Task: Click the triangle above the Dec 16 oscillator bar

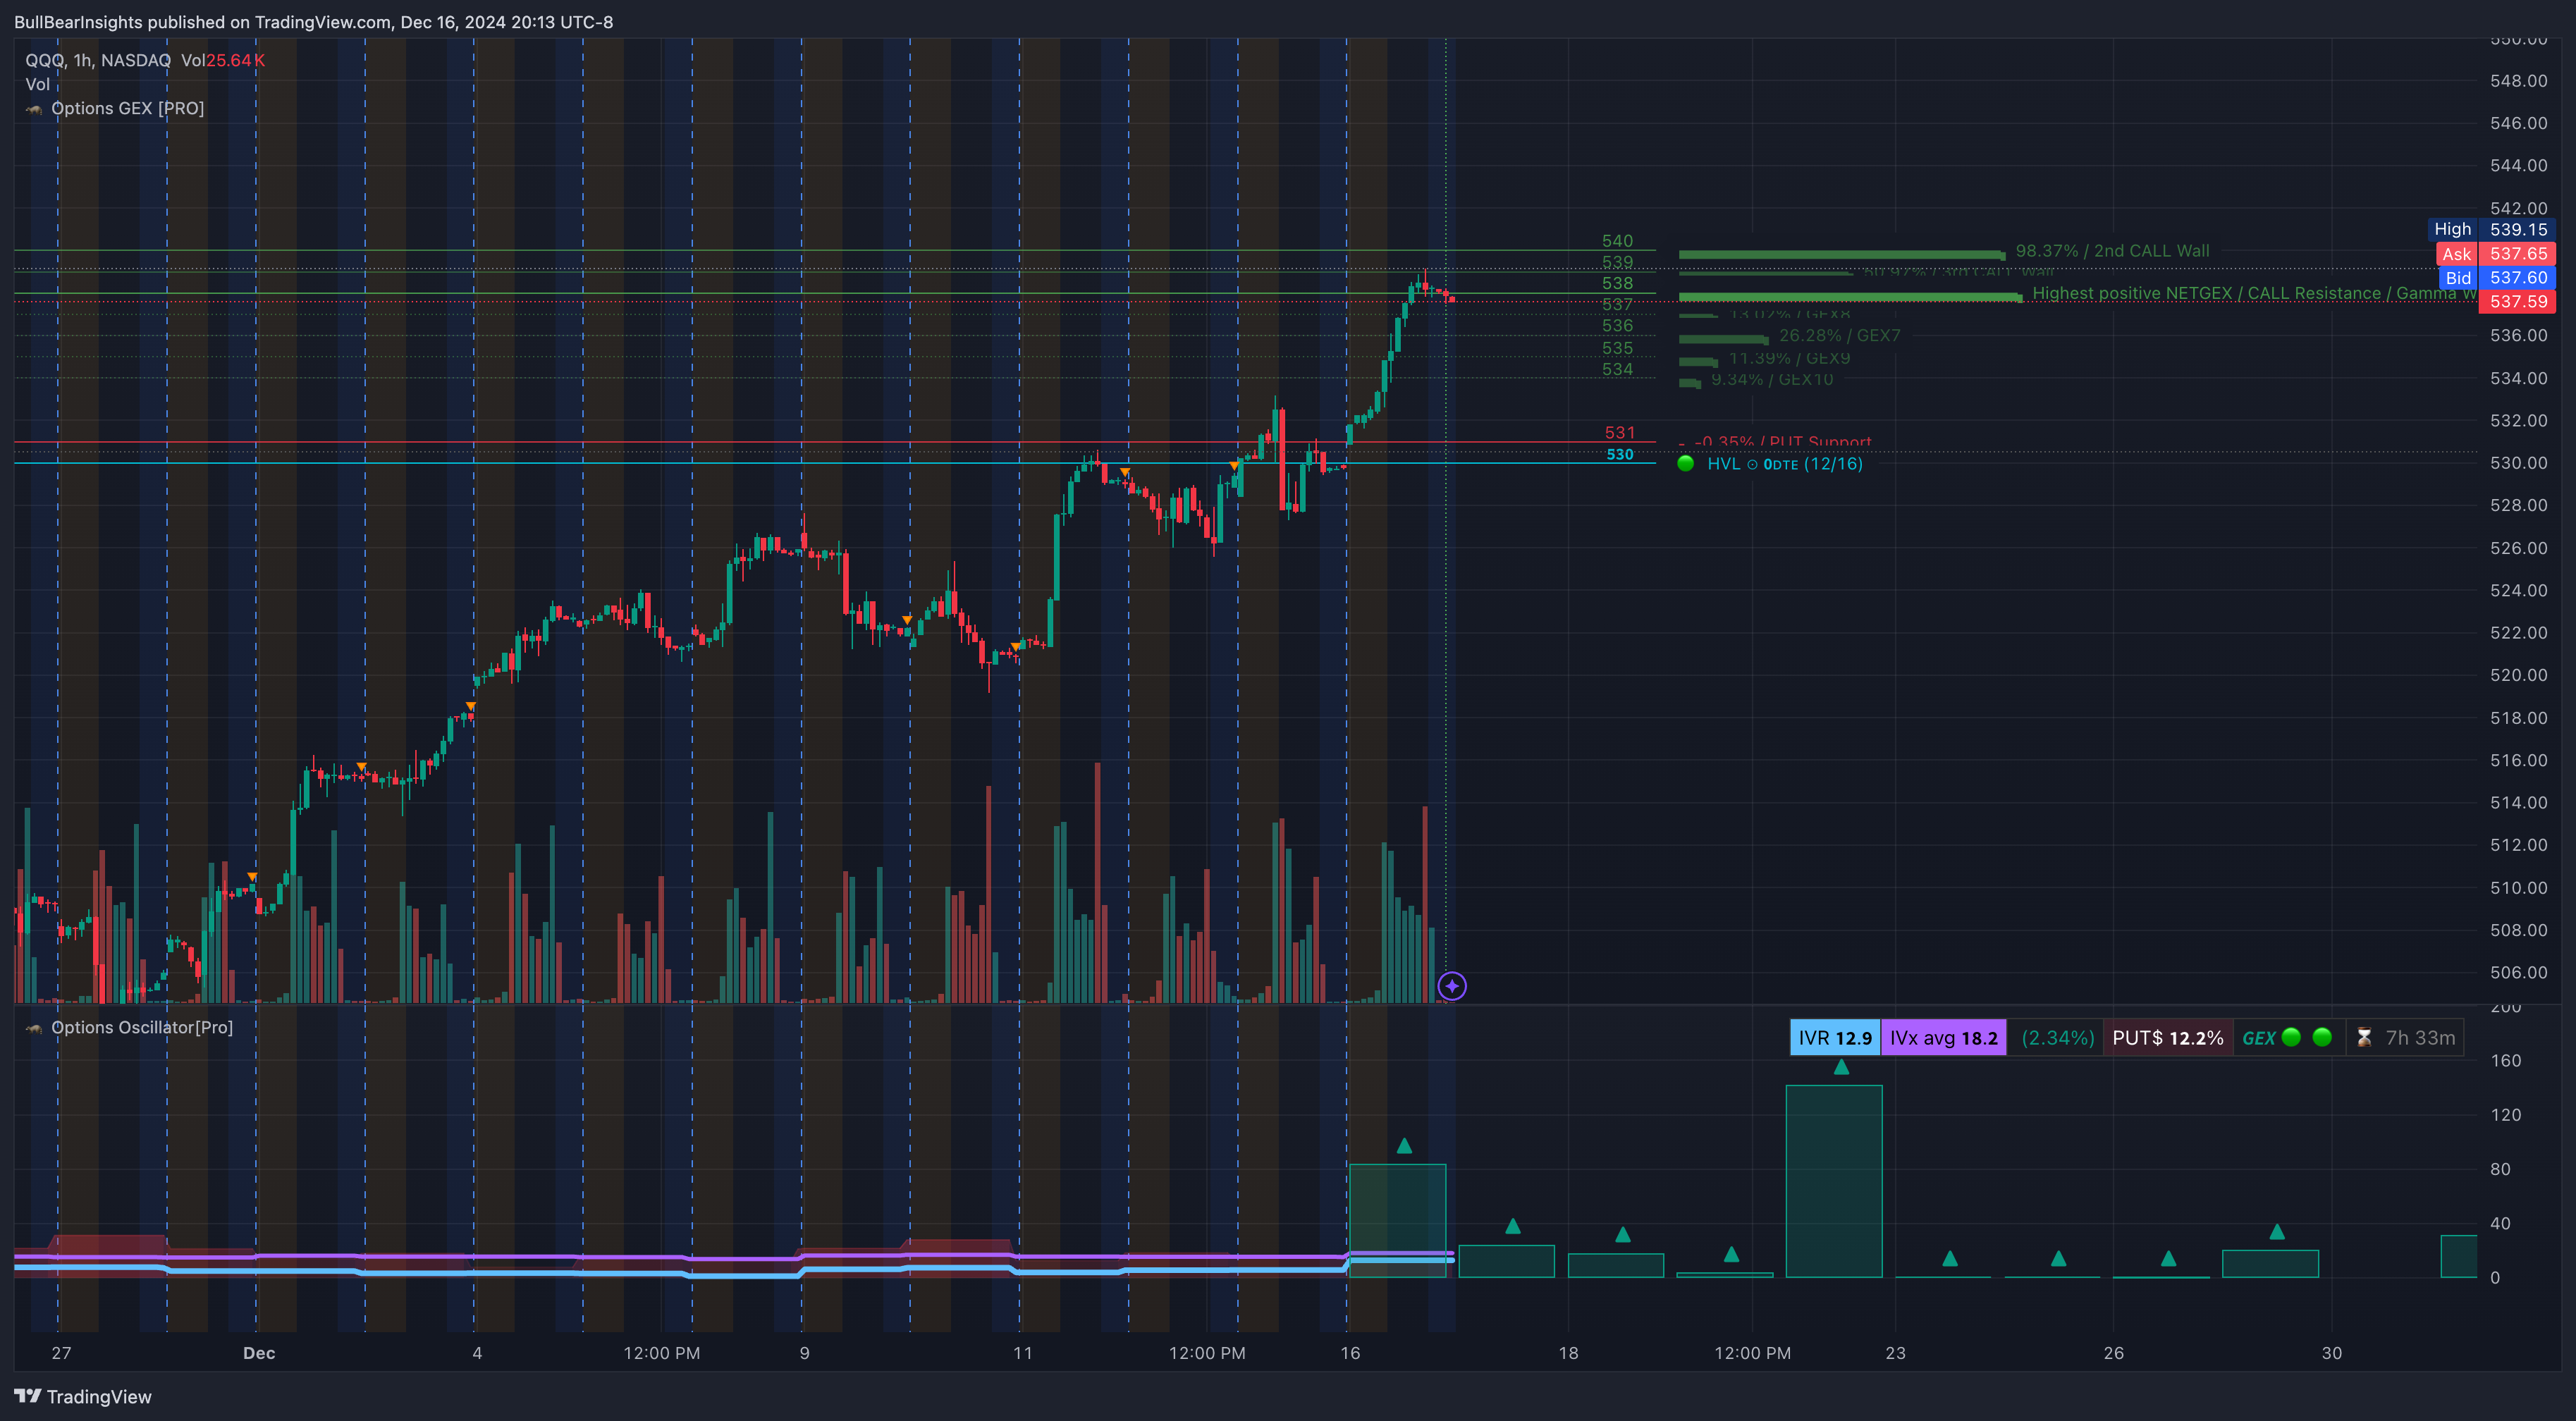Action: coord(1404,1145)
